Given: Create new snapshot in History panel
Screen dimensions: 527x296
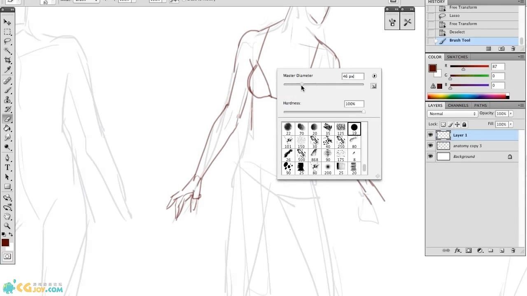Looking at the screenshot, I should (x=501, y=49).
